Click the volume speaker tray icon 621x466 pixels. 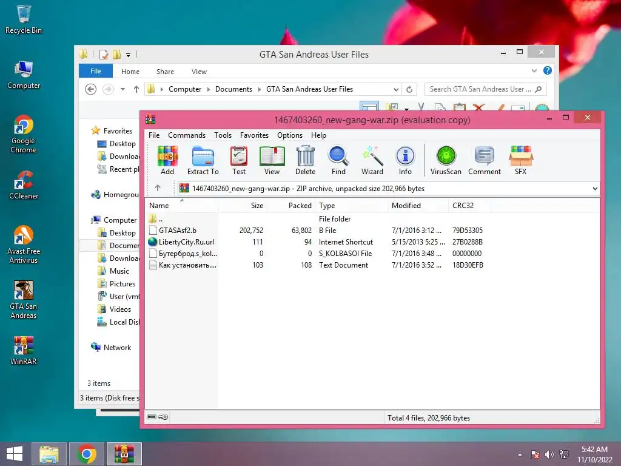pos(549,454)
